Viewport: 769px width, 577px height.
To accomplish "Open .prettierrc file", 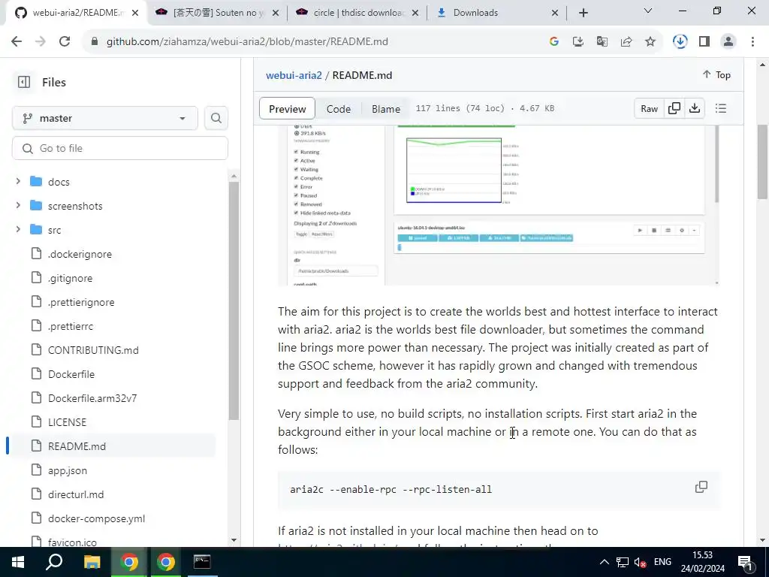I will [x=71, y=326].
